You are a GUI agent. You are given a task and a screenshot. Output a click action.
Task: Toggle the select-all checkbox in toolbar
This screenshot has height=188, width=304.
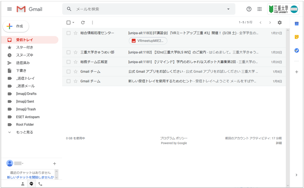(x=68, y=23)
